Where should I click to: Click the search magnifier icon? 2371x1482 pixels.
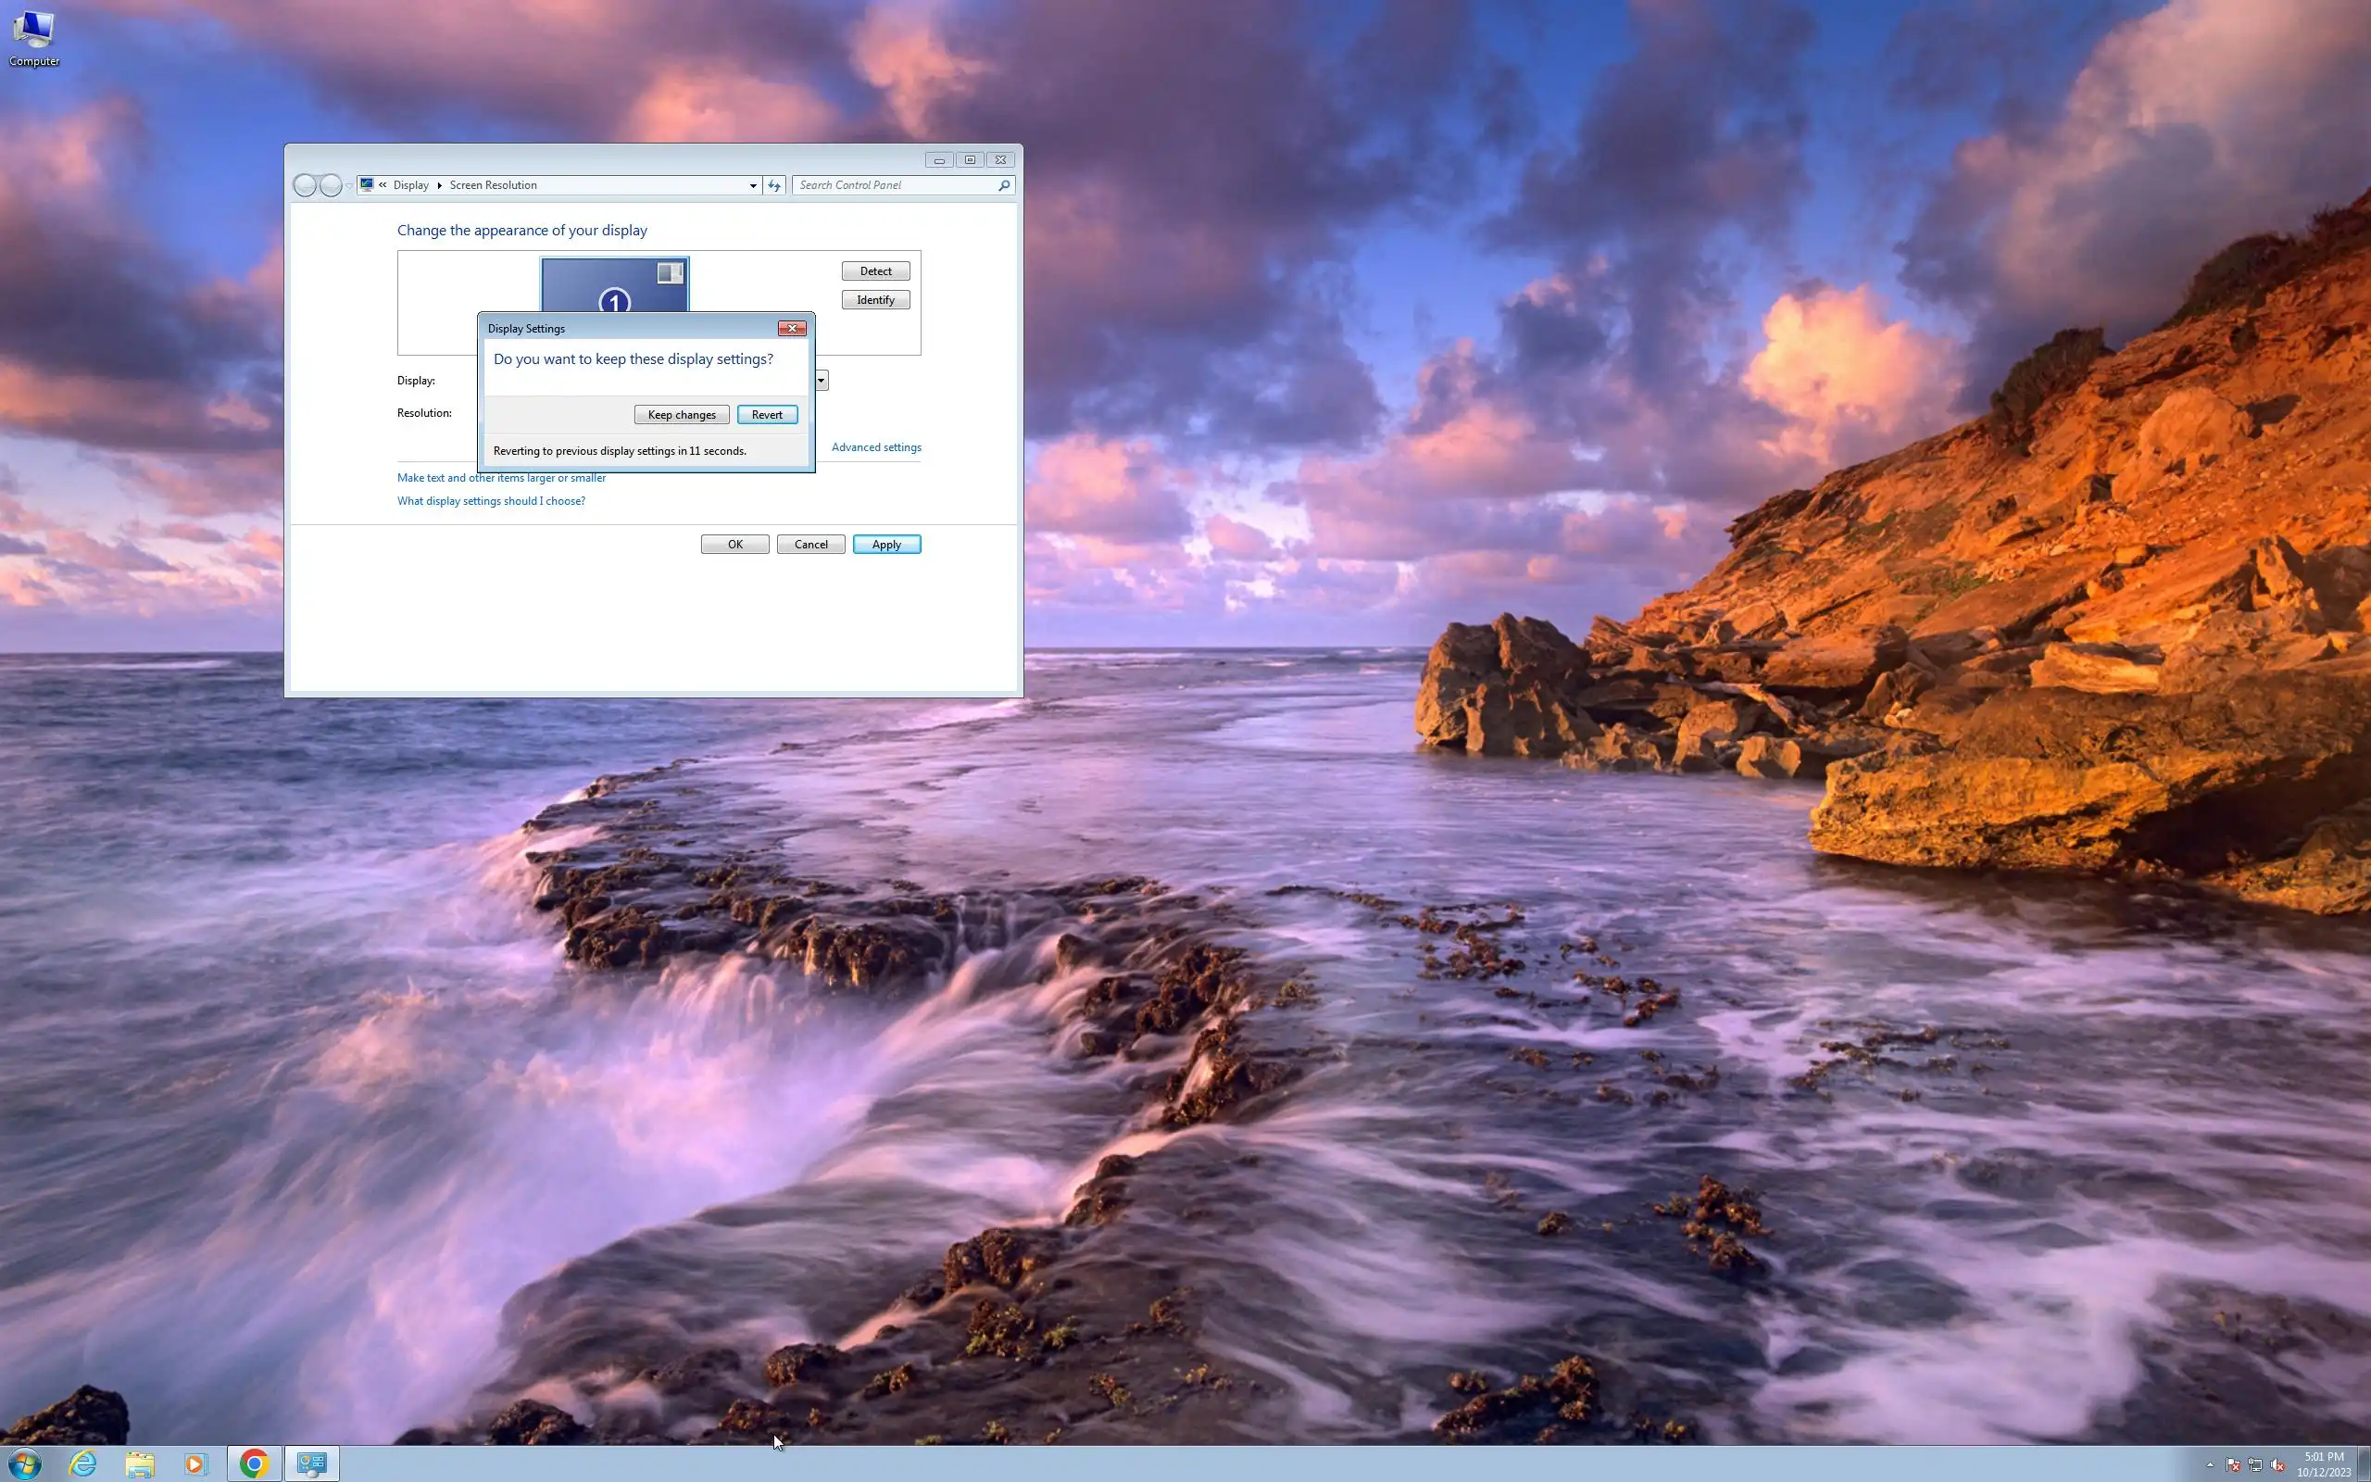click(x=1003, y=185)
